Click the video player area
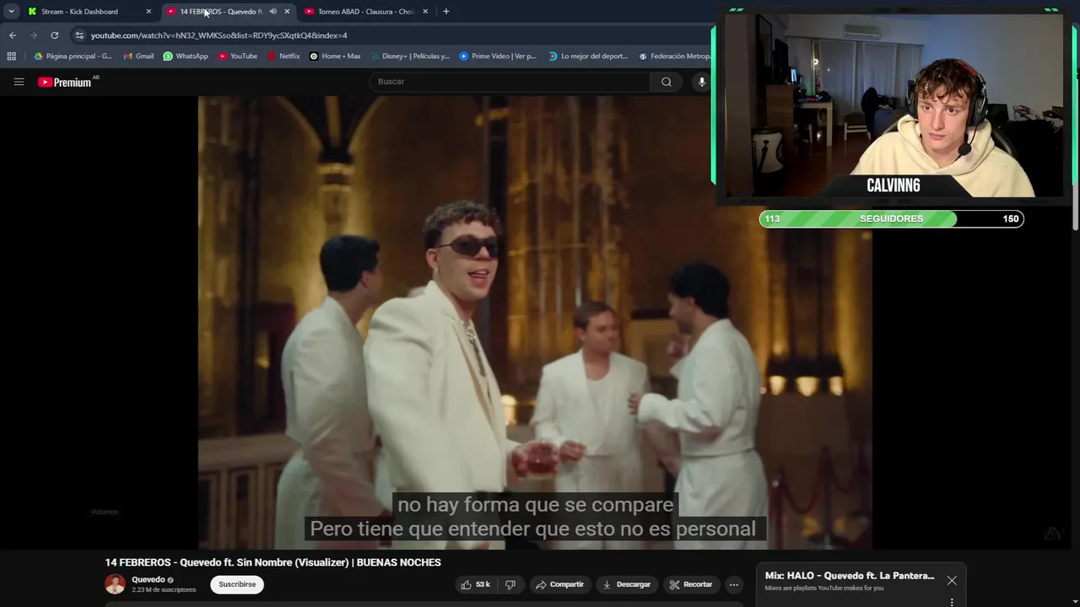 pos(535,322)
